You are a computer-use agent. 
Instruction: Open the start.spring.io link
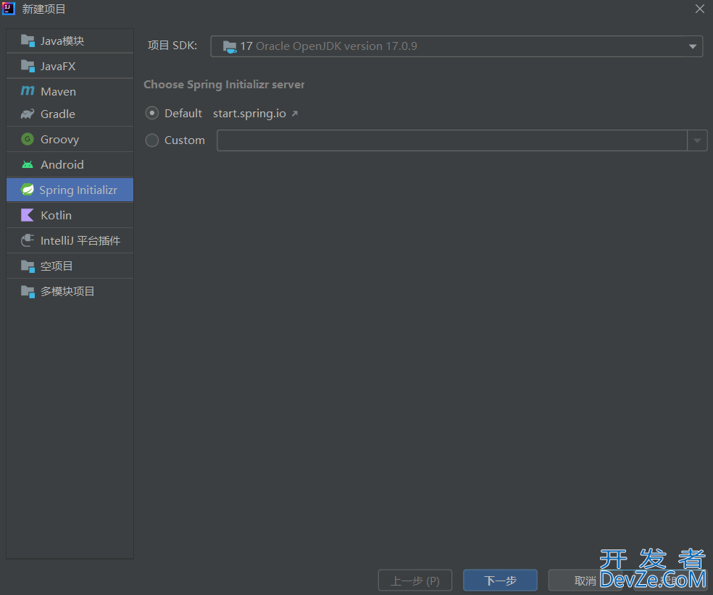tap(250, 114)
